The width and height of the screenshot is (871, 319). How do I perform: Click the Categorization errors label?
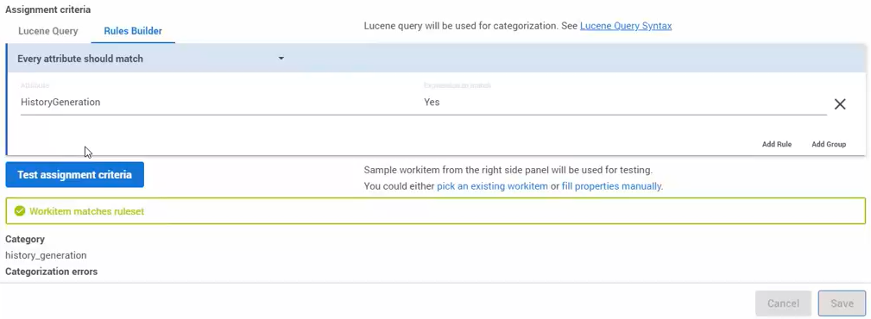51,272
